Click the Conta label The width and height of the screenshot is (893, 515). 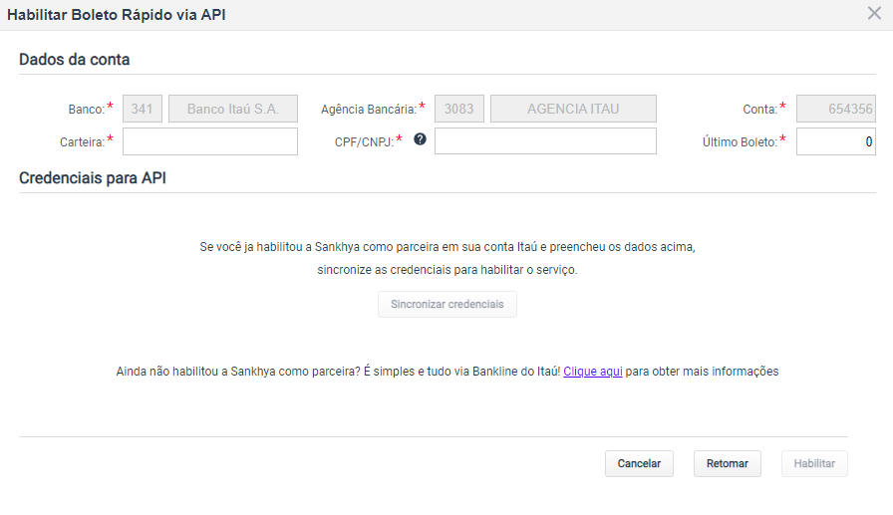759,110
